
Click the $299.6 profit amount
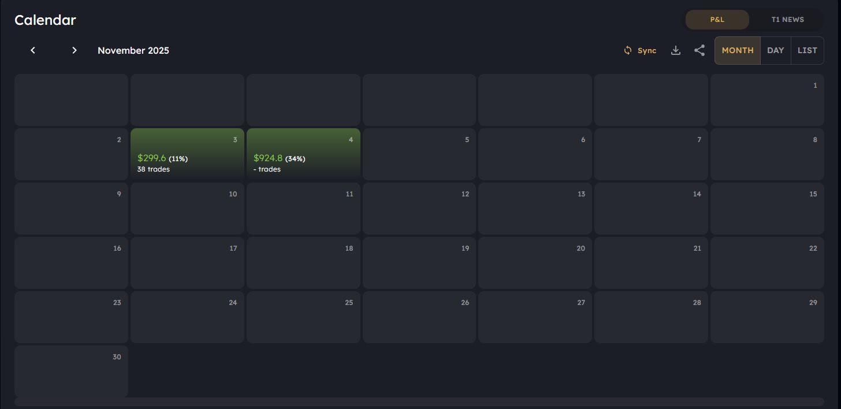tap(152, 158)
